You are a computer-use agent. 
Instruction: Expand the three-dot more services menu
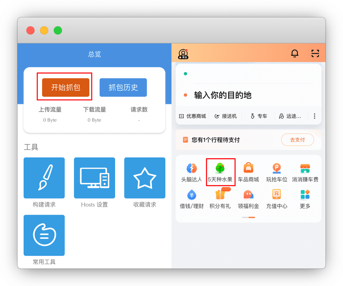(x=315, y=116)
